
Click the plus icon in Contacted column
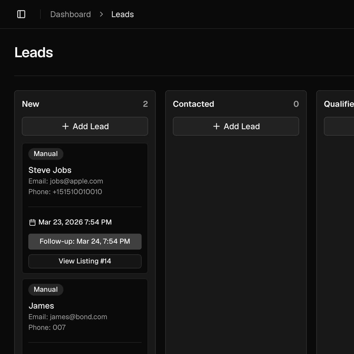tap(217, 126)
